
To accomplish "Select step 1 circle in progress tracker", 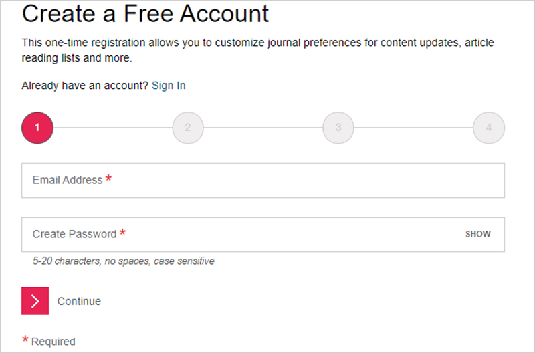I will [37, 128].
